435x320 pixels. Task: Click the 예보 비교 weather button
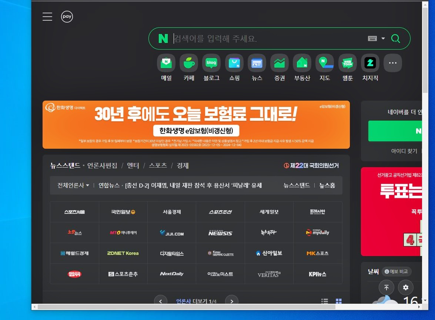[396, 272]
